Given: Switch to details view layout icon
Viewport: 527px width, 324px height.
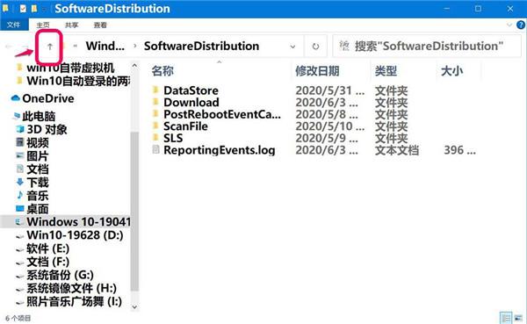Looking at the screenshot, I should (x=506, y=318).
